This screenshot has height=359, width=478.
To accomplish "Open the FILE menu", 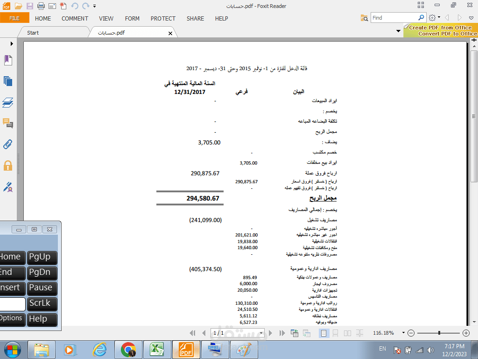I will pyautogui.click(x=14, y=18).
